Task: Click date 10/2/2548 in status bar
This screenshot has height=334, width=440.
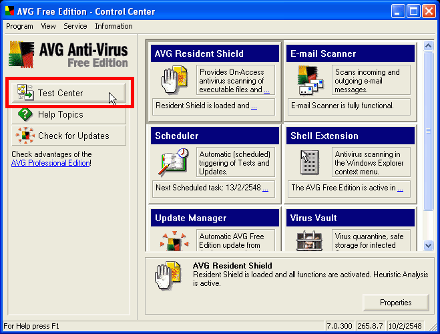Action: tap(405, 326)
